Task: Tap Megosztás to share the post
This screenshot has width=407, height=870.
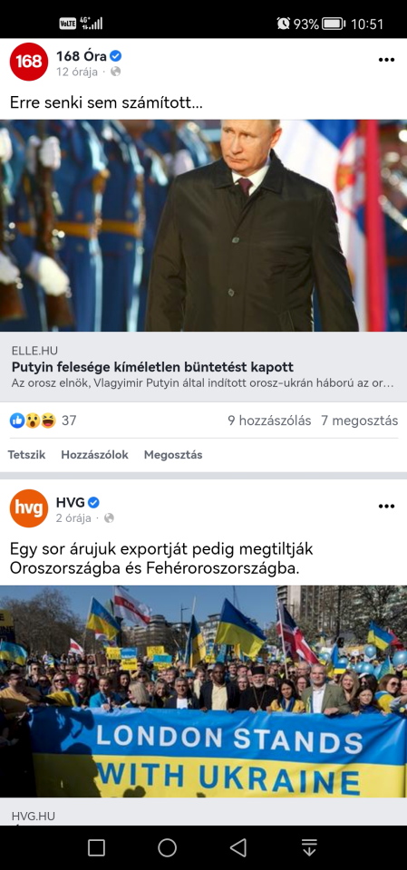Action: click(x=173, y=455)
